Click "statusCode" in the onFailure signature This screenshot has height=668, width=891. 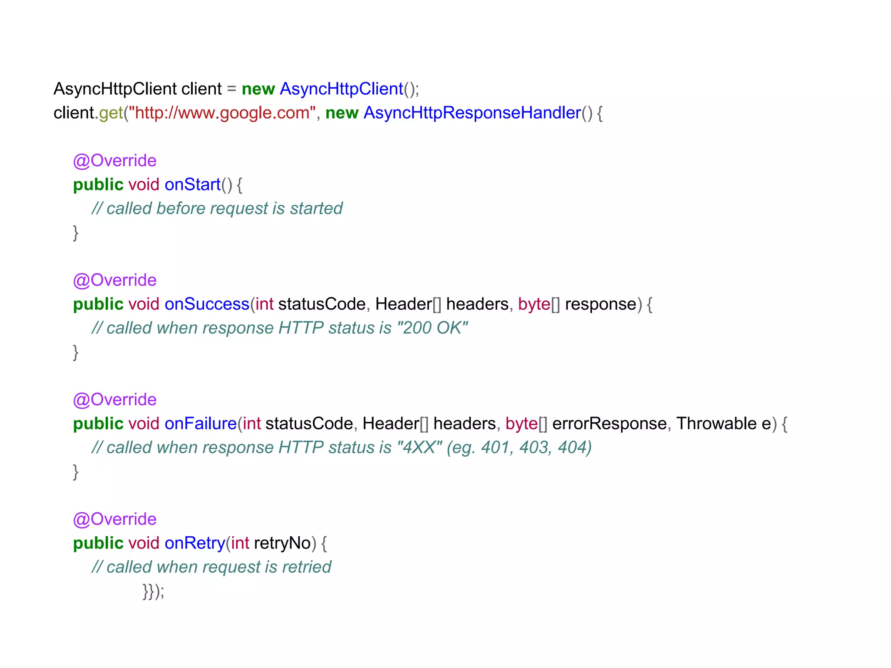coord(309,424)
